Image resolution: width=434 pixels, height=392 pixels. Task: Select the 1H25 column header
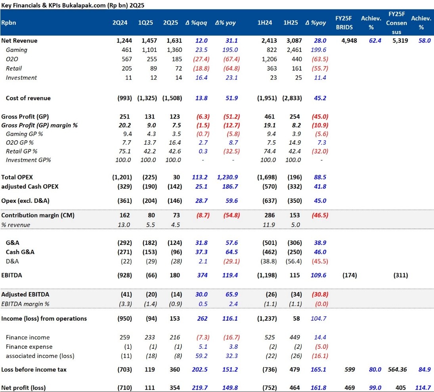pos(291,23)
